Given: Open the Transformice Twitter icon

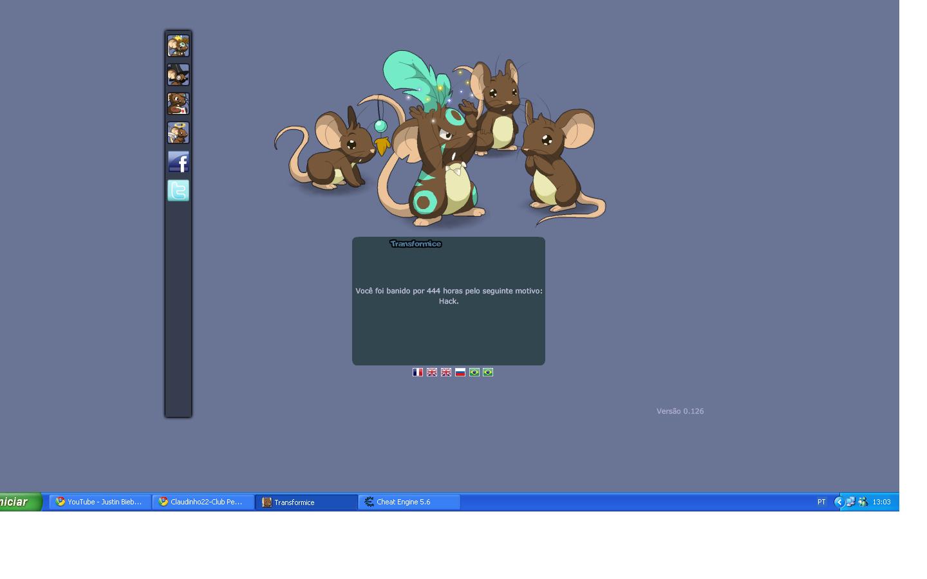Looking at the screenshot, I should (178, 190).
